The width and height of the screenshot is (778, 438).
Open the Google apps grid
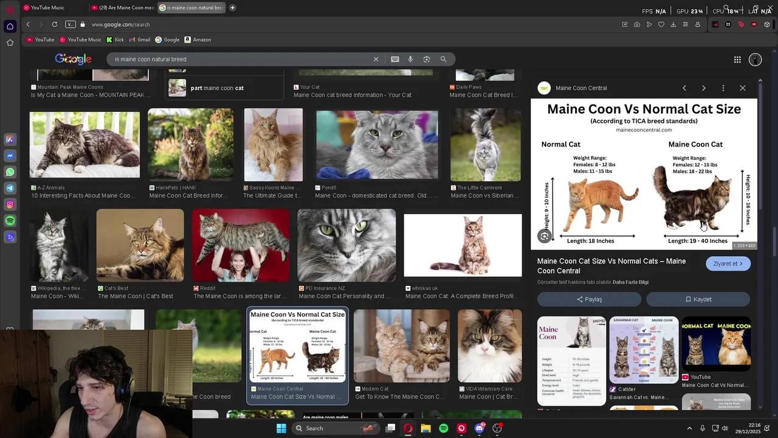pos(737,60)
